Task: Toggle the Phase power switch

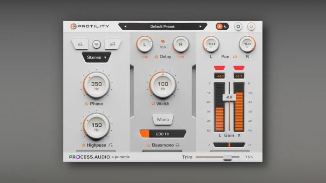Action: 87,104
